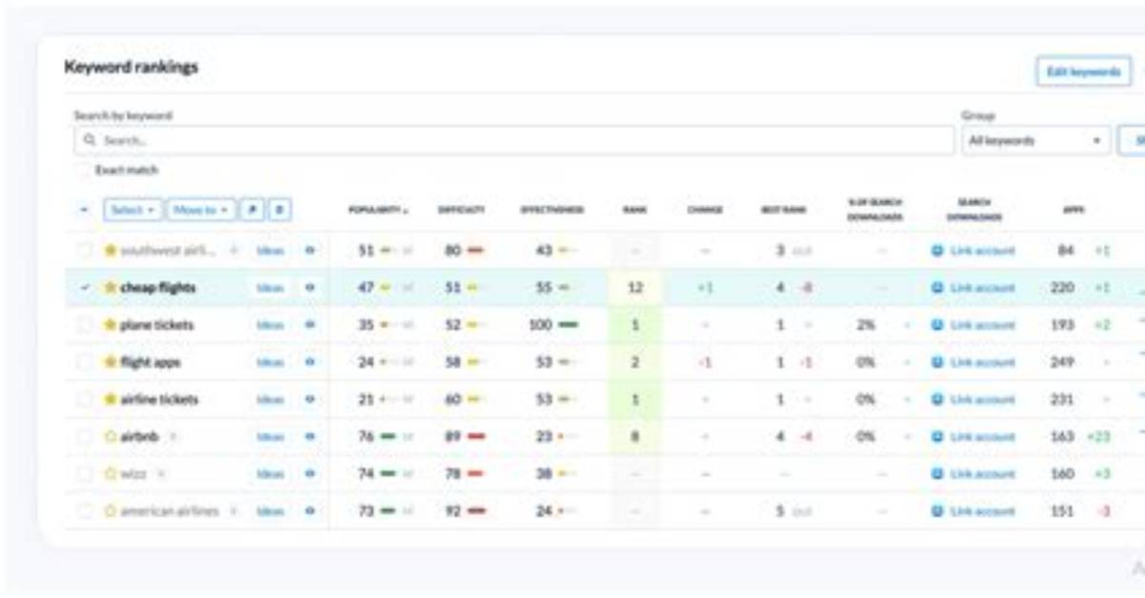
Task: Sort by Rank column header
Action: (x=635, y=210)
